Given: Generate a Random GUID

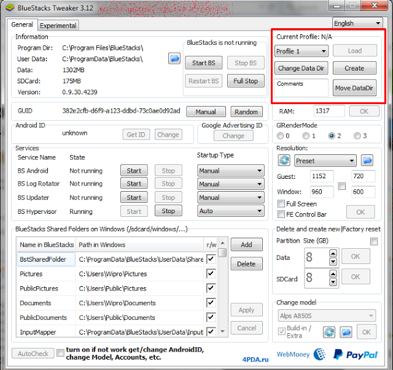Looking at the screenshot, I should point(246,111).
